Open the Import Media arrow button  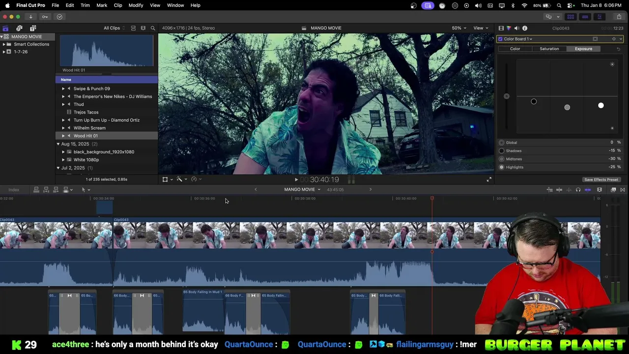30,17
